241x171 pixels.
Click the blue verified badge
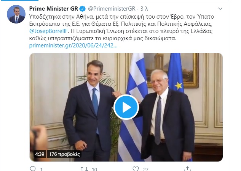click(83, 9)
